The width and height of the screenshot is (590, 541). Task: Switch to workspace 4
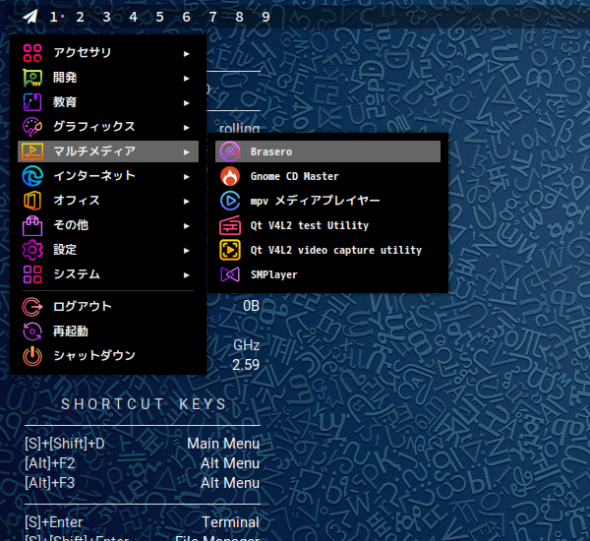coord(133,17)
